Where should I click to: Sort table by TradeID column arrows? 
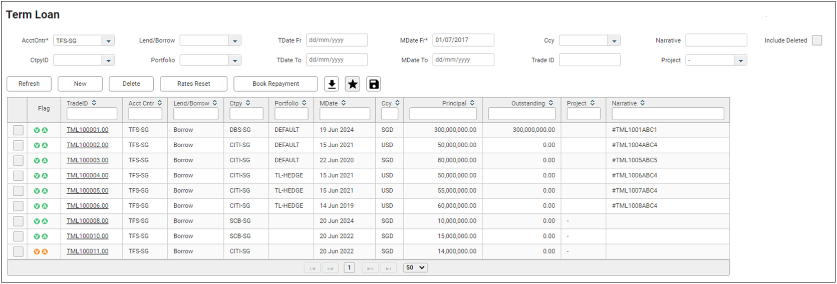point(94,103)
